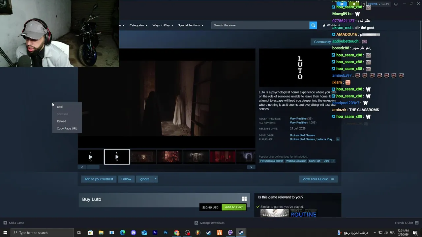422x237 pixels.
Task: Click the Routine similar game image
Action: [x=304, y=214]
